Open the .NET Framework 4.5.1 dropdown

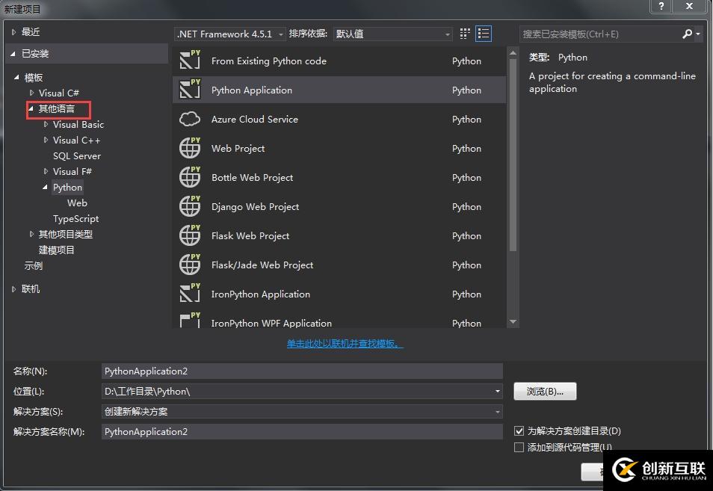point(230,34)
